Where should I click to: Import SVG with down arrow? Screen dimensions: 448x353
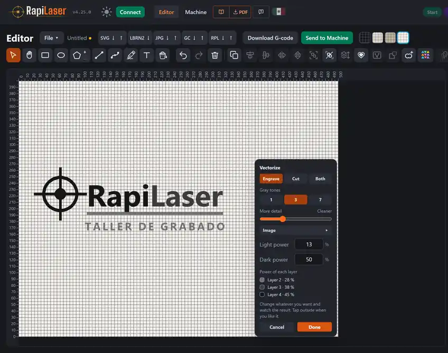(113, 38)
